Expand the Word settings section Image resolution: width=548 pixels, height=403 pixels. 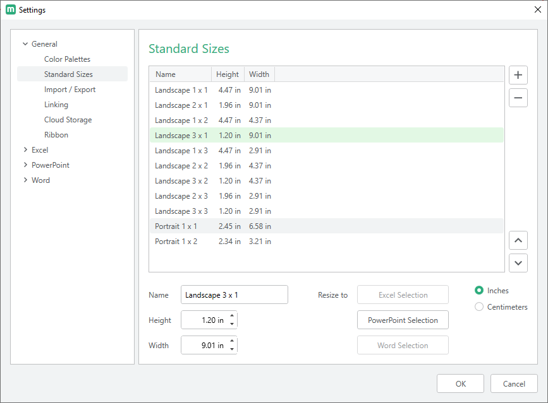pos(25,180)
